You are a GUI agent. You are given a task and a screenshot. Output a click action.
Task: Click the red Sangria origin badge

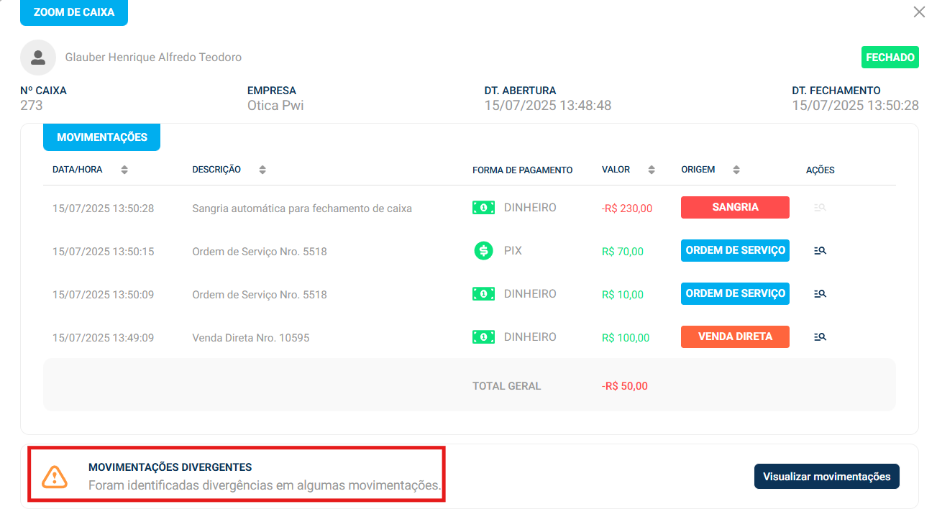pyautogui.click(x=735, y=207)
